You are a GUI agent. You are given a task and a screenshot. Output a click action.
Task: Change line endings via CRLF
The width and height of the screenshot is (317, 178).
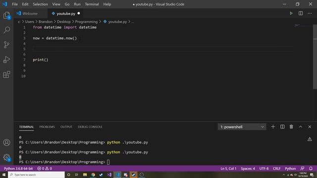276,168
